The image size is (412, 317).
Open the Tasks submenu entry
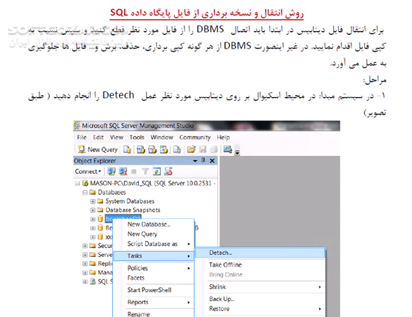coord(154,256)
